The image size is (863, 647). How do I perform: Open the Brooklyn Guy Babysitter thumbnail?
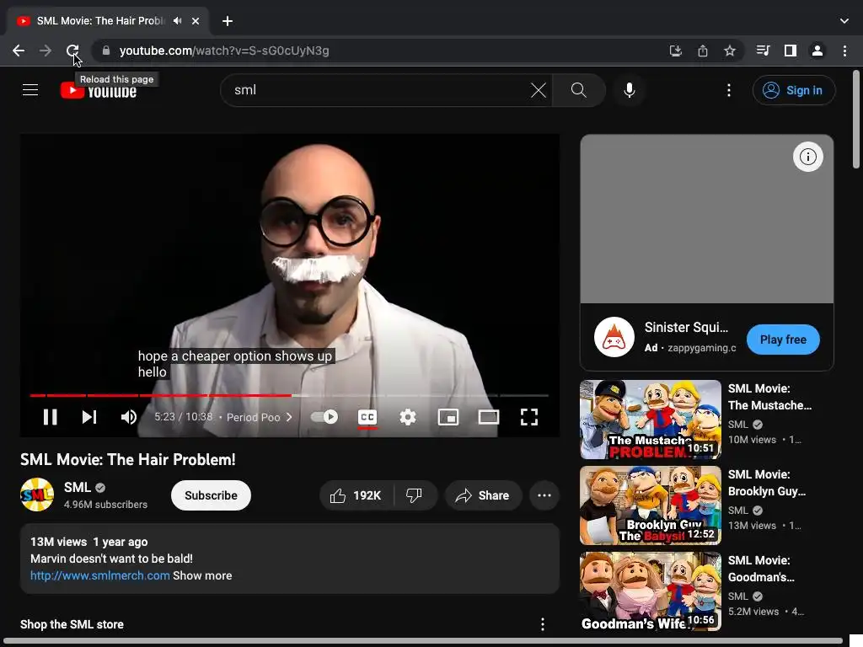(650, 505)
